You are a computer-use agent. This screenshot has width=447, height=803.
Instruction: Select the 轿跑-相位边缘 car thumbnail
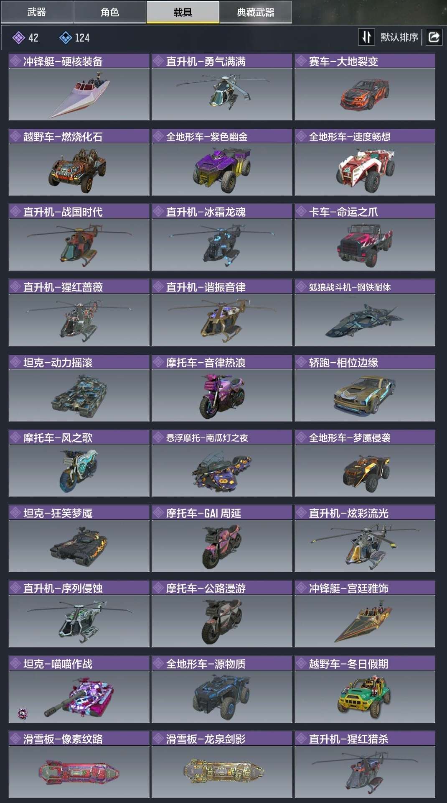(x=365, y=395)
